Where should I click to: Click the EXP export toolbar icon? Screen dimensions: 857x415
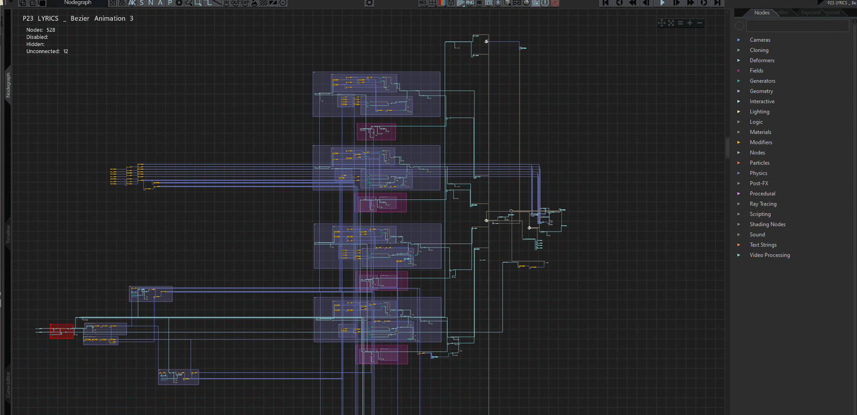[245, 3]
